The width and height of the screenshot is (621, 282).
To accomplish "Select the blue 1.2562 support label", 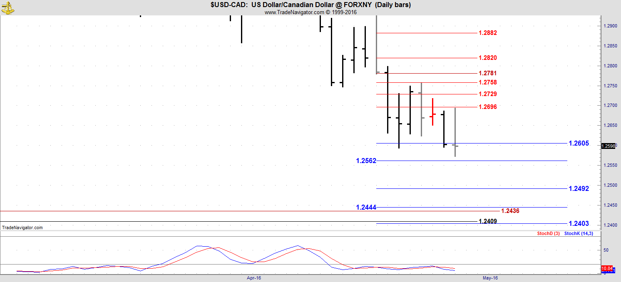I will pos(366,161).
